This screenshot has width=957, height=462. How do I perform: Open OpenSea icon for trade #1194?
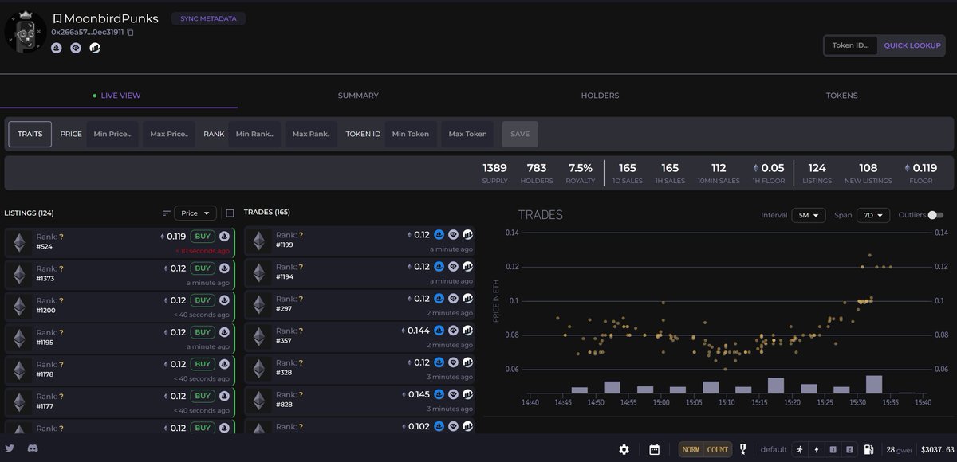pyautogui.click(x=439, y=267)
